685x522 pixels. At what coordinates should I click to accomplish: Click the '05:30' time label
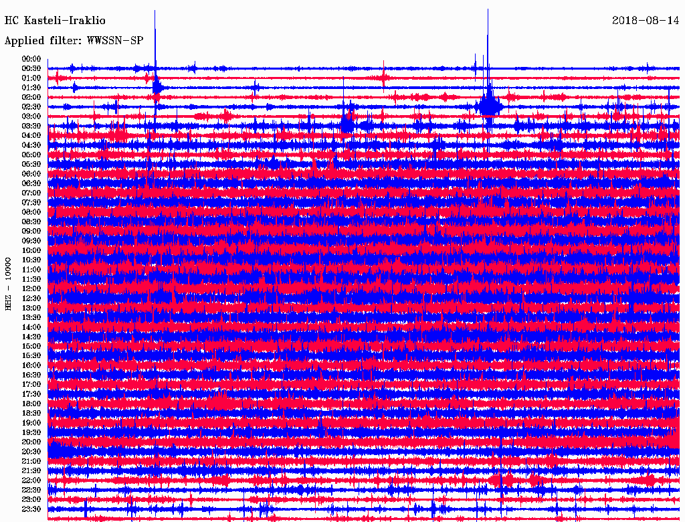(x=31, y=164)
